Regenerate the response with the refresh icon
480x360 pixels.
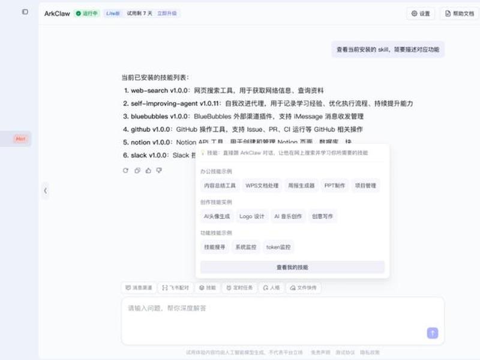pos(125,170)
